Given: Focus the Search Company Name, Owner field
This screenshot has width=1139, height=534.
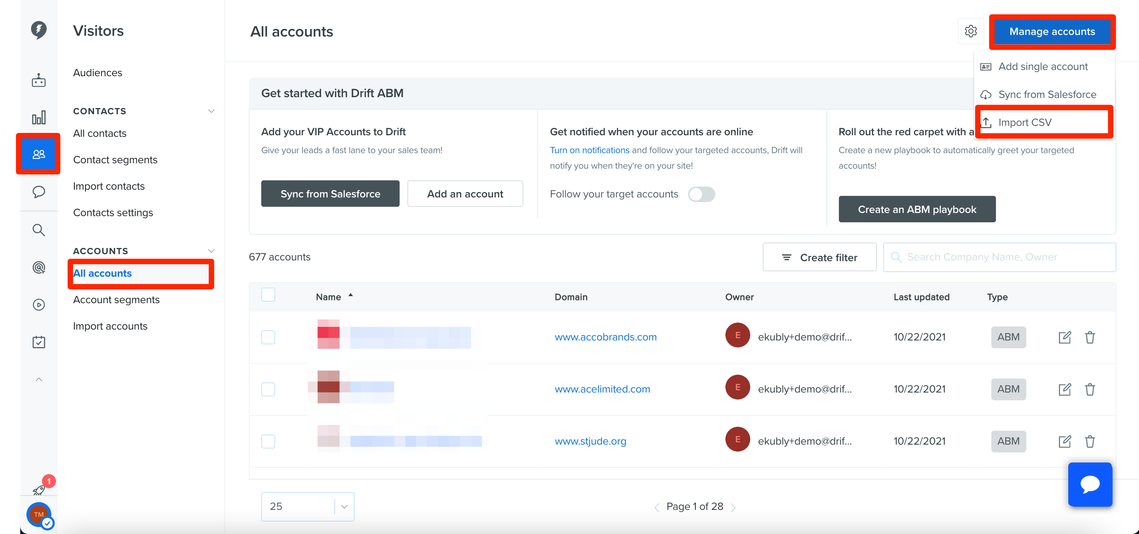Looking at the screenshot, I should 999,257.
